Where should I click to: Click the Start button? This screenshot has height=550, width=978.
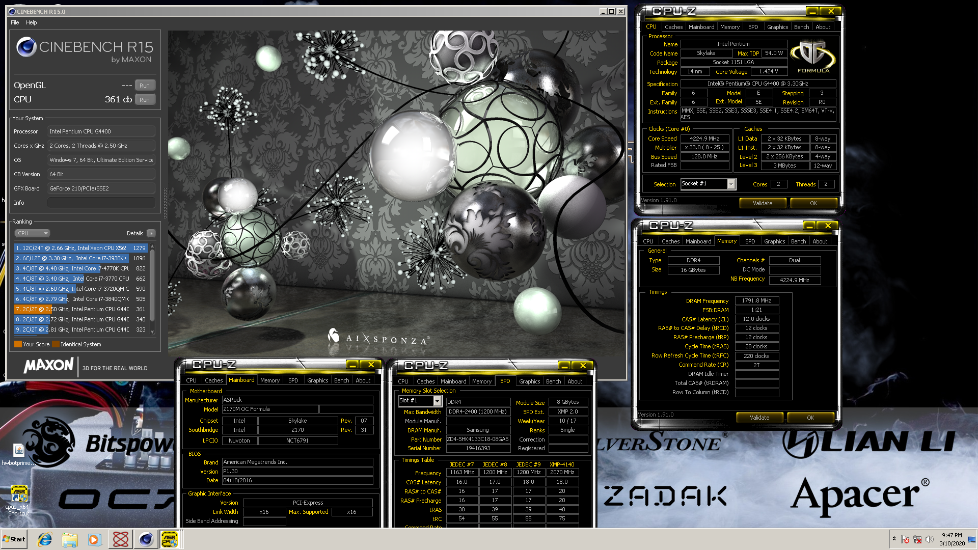[x=14, y=539]
